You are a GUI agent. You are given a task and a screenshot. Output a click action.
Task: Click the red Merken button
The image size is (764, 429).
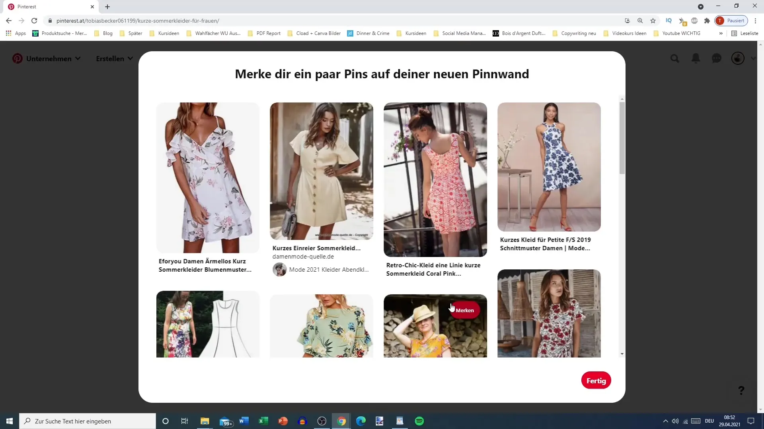(x=465, y=310)
